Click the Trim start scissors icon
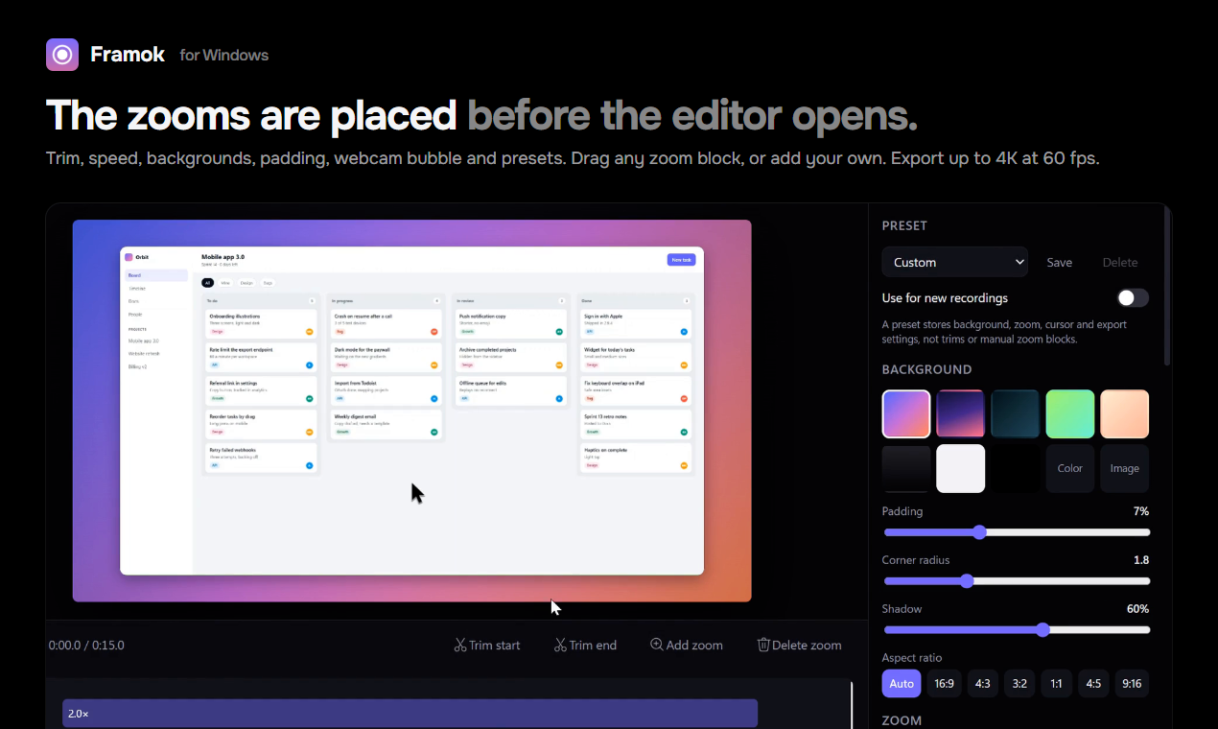 point(460,646)
